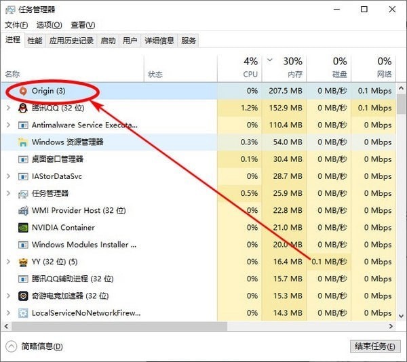This screenshot has width=407, height=362.
Task: Click the WMI Provider Host icon
Action: [23, 211]
